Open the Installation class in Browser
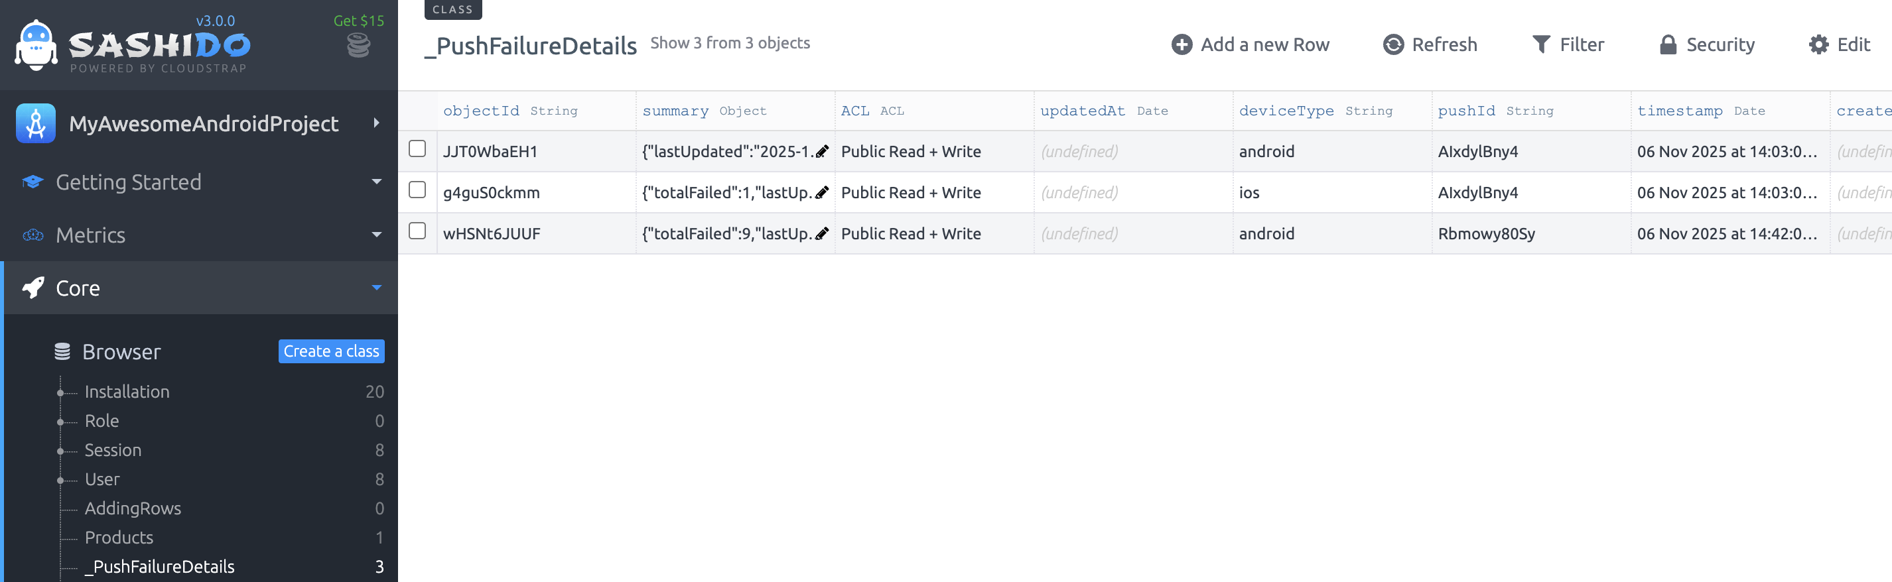This screenshot has height=582, width=1892. pos(127,392)
